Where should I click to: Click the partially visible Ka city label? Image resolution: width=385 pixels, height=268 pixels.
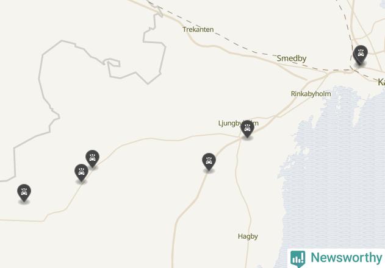(381, 82)
